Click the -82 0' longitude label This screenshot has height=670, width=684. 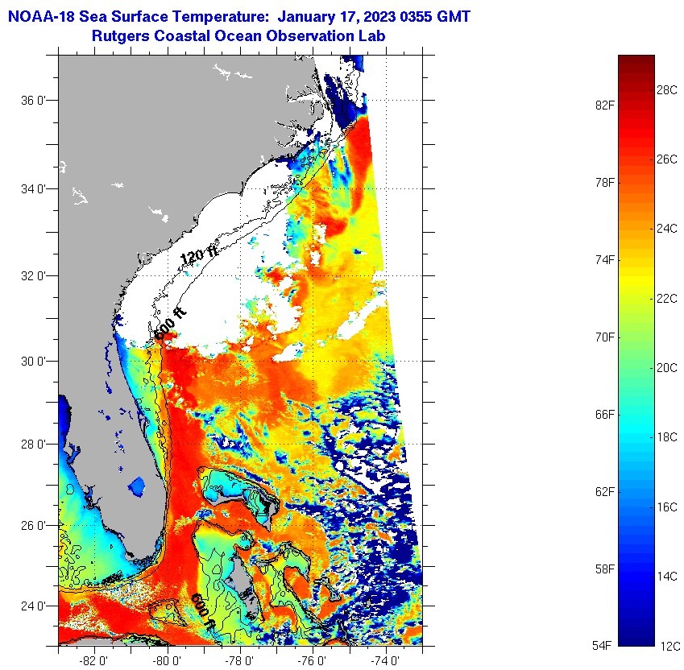pyautogui.click(x=94, y=660)
